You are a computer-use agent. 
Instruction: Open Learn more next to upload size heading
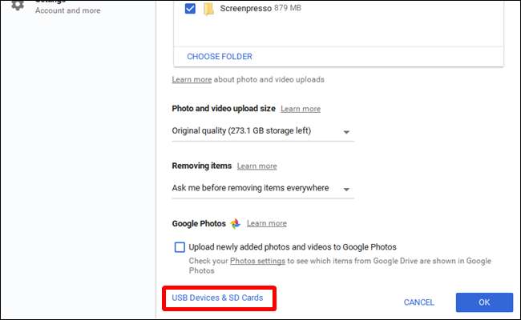tap(300, 109)
